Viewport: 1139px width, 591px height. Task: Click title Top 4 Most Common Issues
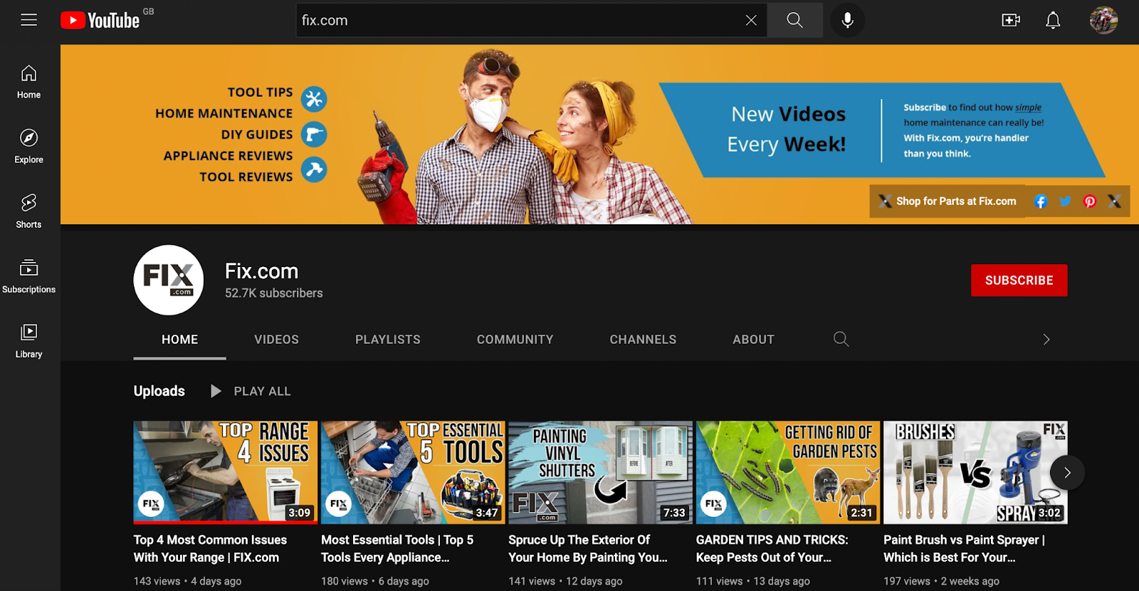[210, 548]
